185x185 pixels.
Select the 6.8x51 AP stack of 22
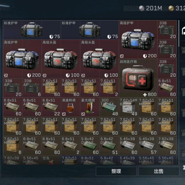[x=51, y=107]
